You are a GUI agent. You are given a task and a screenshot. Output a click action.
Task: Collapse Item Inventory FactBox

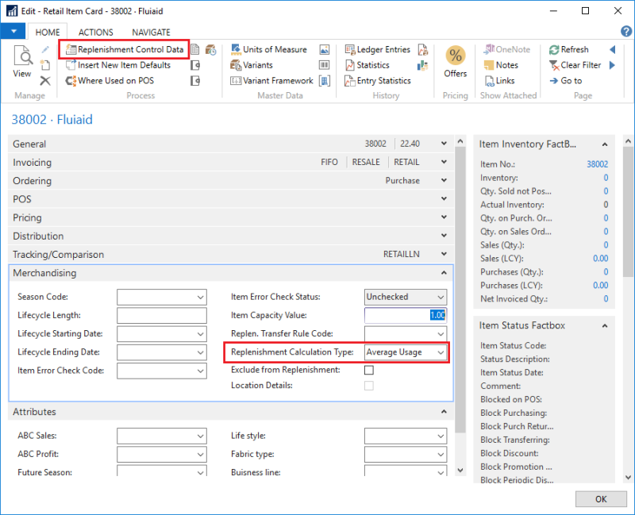605,144
